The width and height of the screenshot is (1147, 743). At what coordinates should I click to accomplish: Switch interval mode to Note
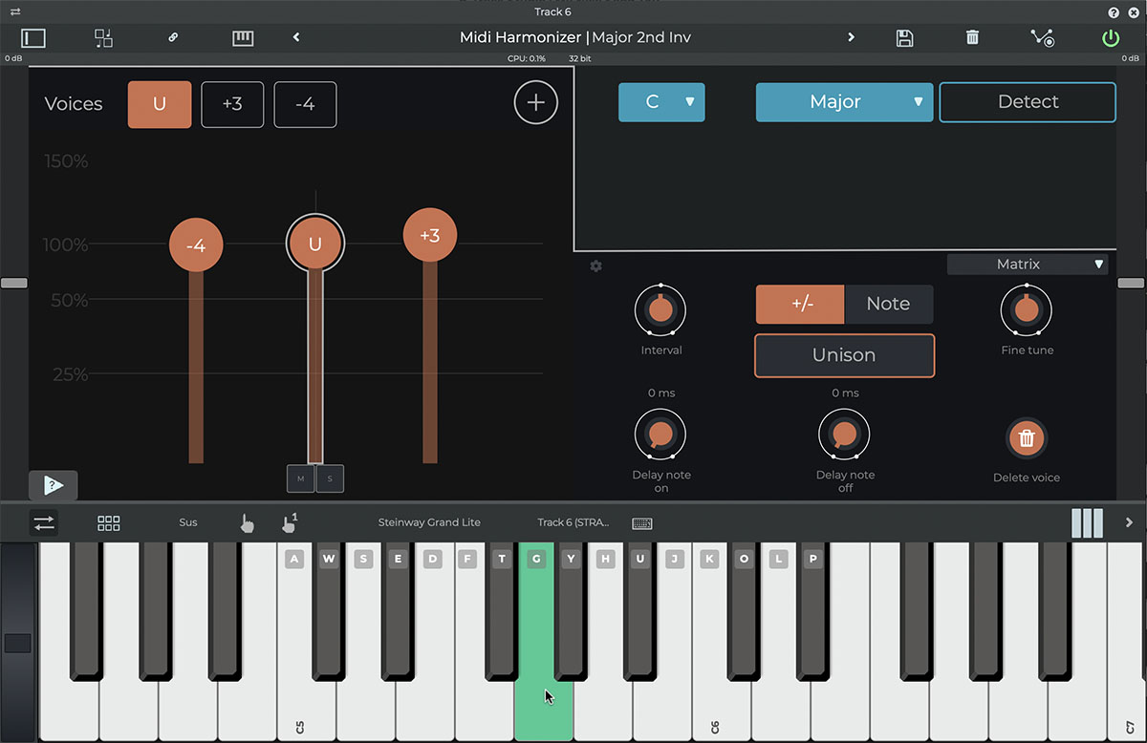888,304
